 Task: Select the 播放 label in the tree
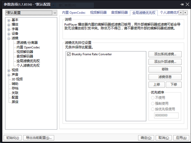pos(15,24)
